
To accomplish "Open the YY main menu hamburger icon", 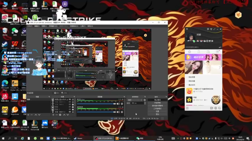I will click(187, 108).
